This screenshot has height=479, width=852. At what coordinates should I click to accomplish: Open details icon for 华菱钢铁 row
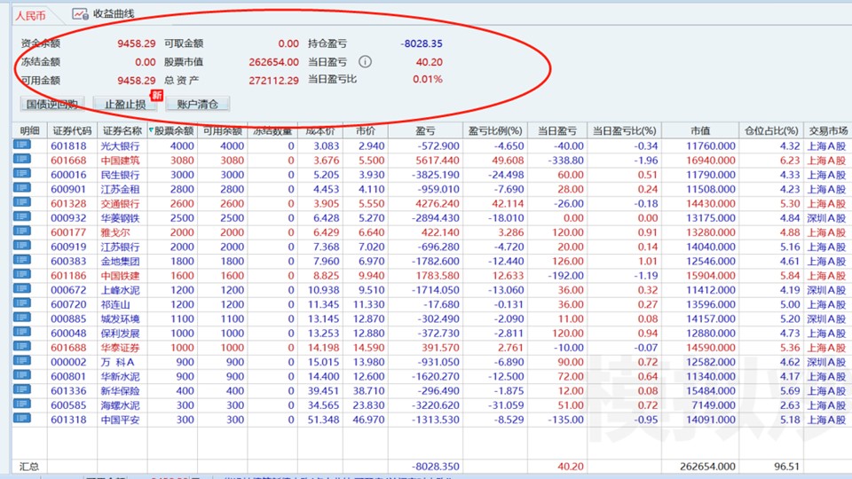click(x=22, y=216)
